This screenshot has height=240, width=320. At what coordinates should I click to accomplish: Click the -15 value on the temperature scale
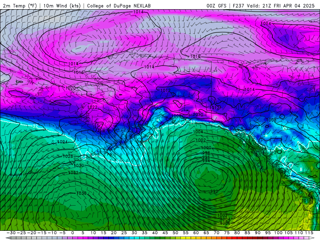42,233
